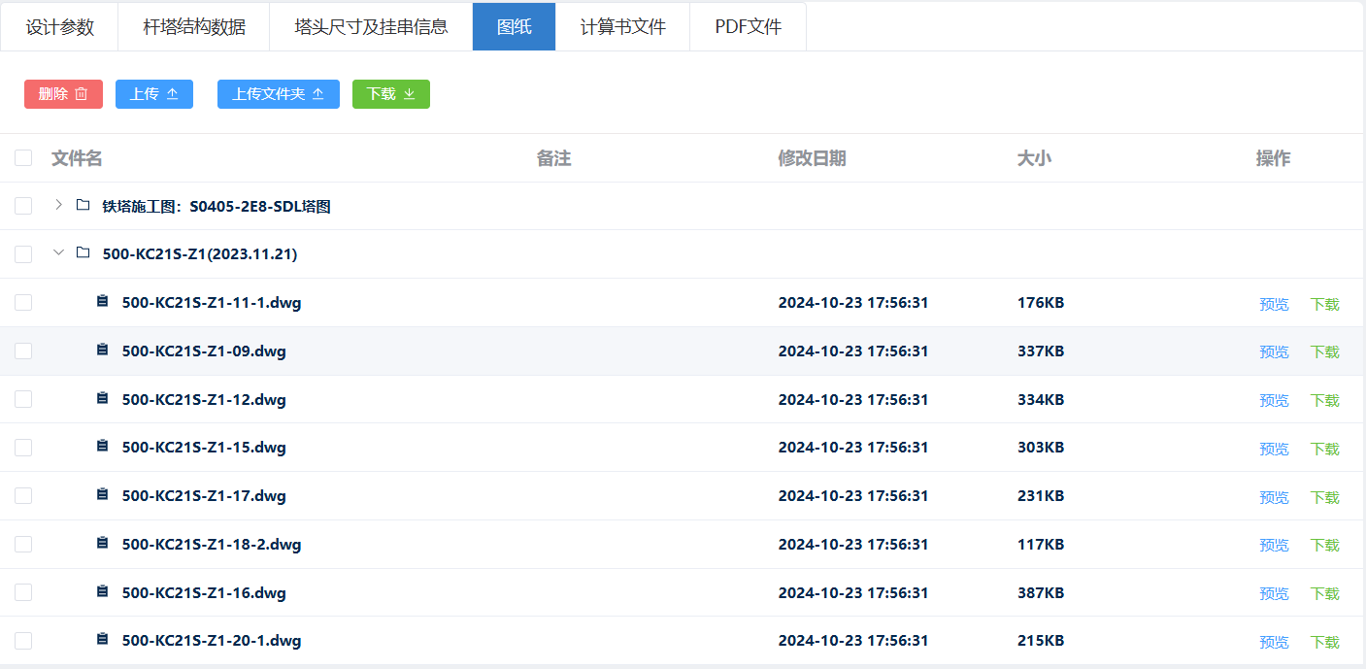Check the 铁塔施工图 folder checkbox
Image resolution: width=1366 pixels, height=669 pixels.
point(23,206)
